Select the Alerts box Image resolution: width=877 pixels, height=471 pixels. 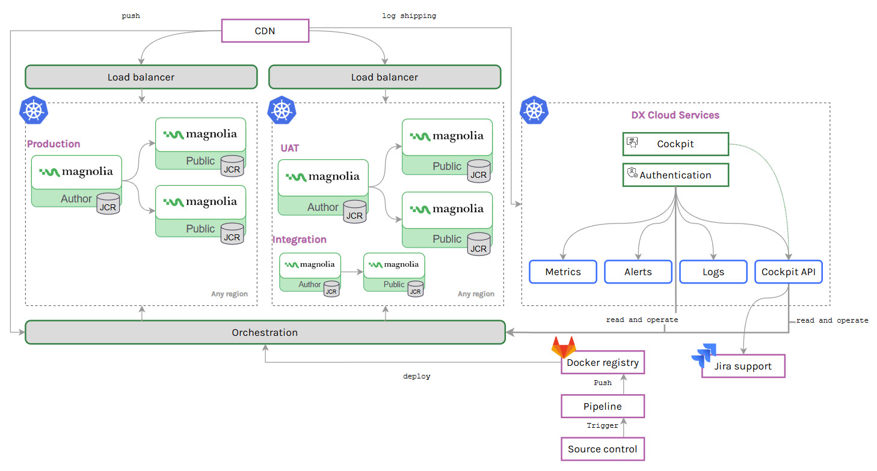(x=638, y=272)
